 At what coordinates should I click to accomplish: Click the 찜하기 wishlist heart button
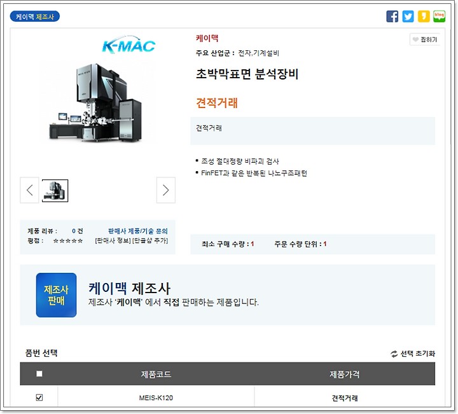click(x=425, y=39)
